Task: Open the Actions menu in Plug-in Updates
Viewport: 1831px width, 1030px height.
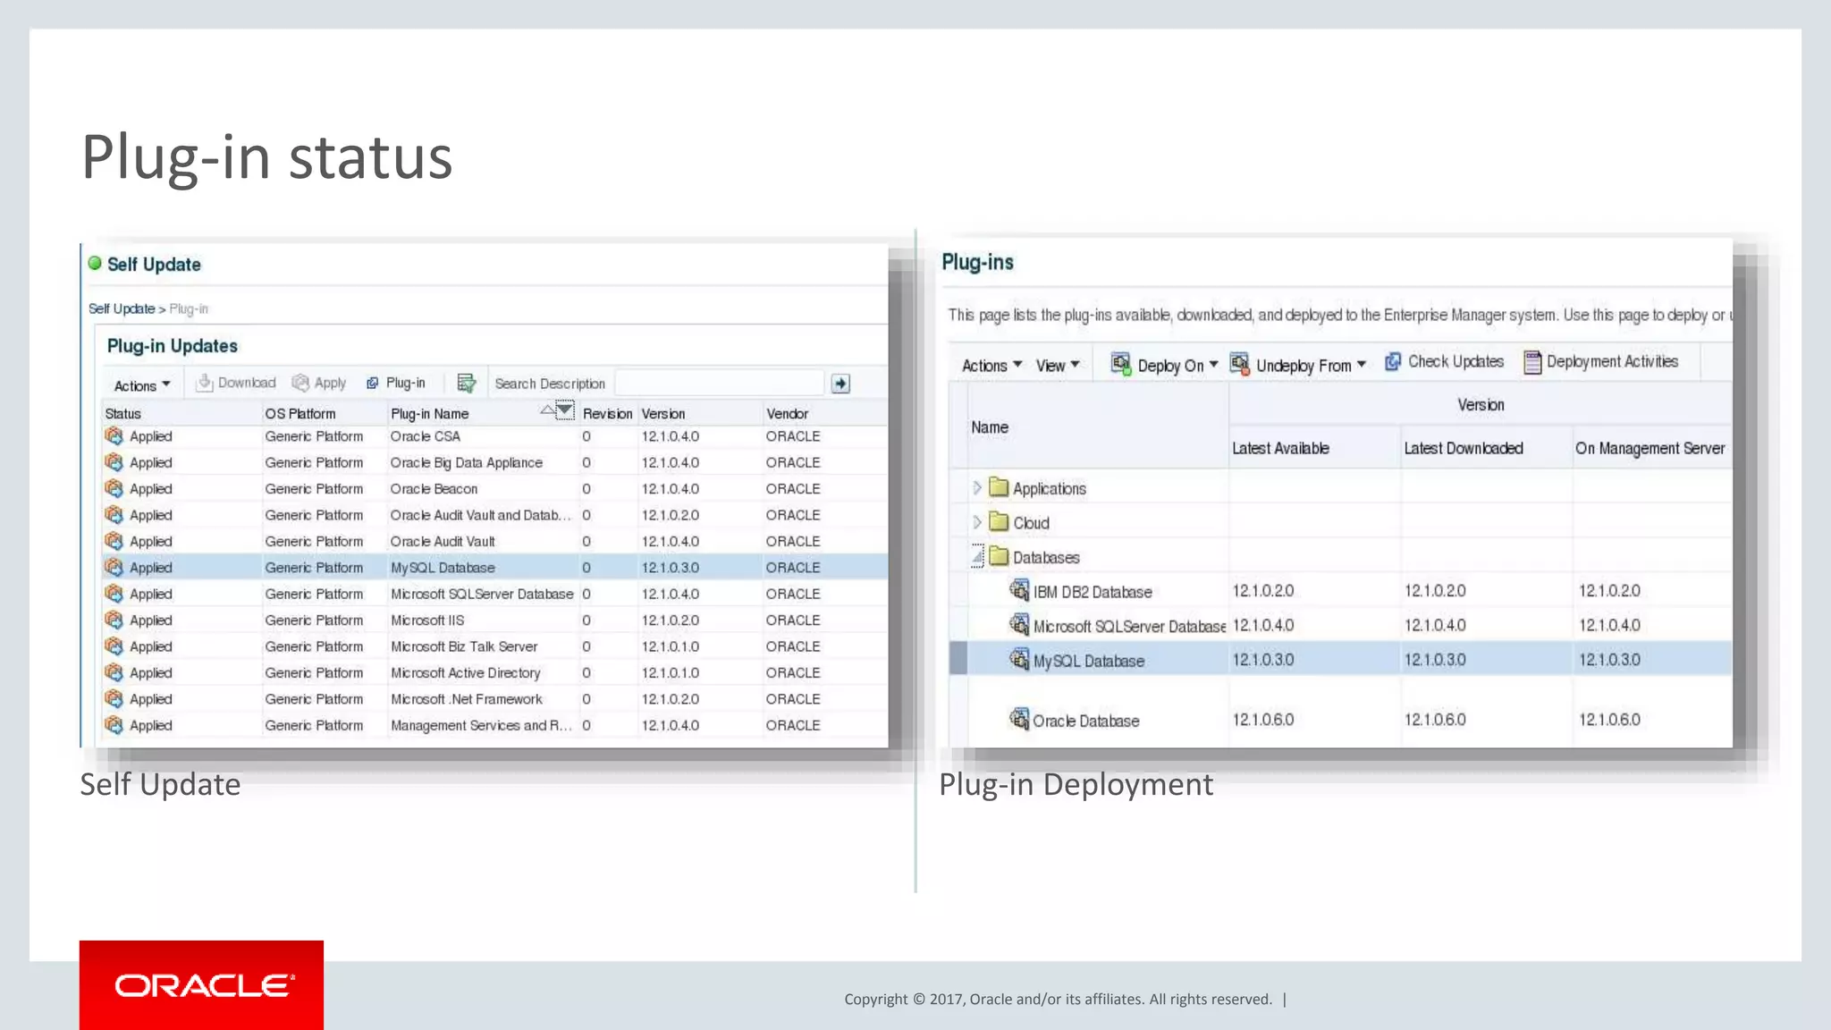Action: tap(141, 385)
